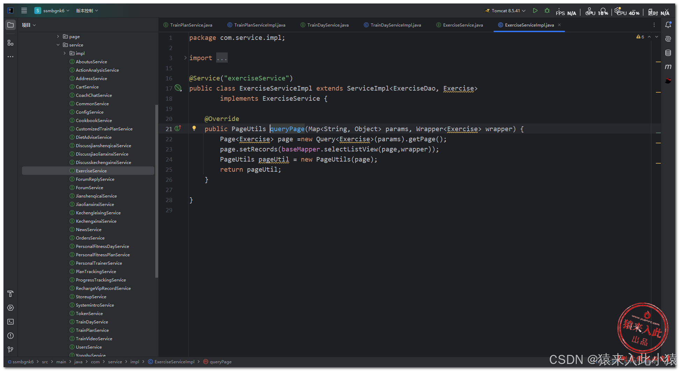The height and width of the screenshot is (371, 679).
Task: Open the ssmbgnk6 project dropdown
Action: (x=52, y=10)
